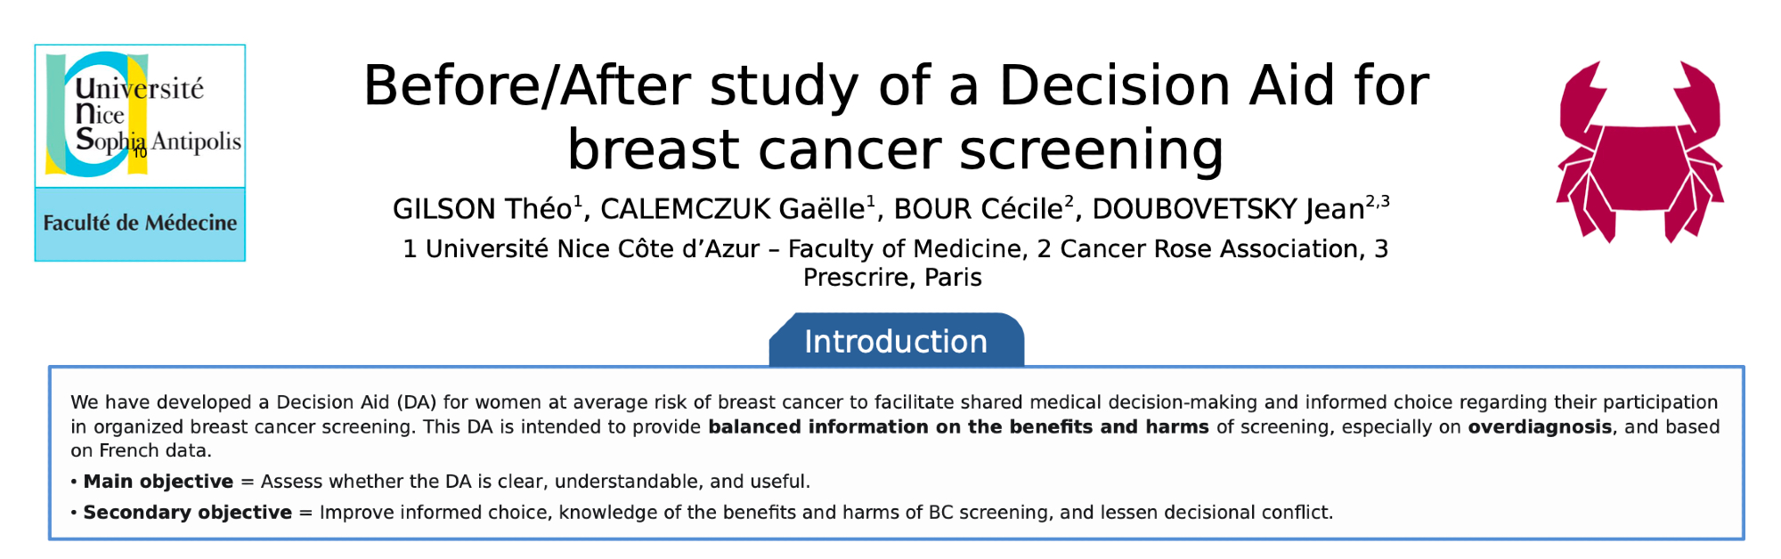Click the red crab logo
The height and width of the screenshot is (559, 1781).
tap(1640, 151)
